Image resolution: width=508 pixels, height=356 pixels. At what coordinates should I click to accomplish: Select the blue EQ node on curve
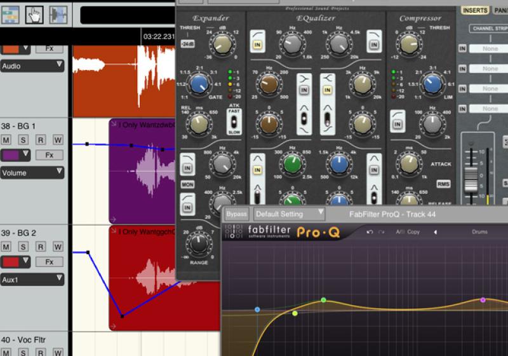[x=257, y=310]
